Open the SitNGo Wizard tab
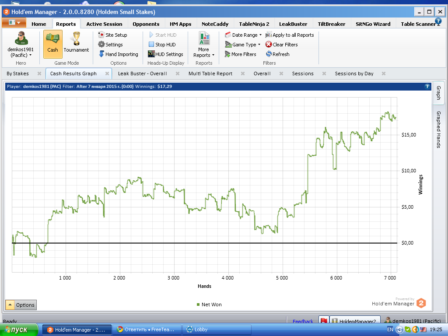 pyautogui.click(x=373, y=24)
